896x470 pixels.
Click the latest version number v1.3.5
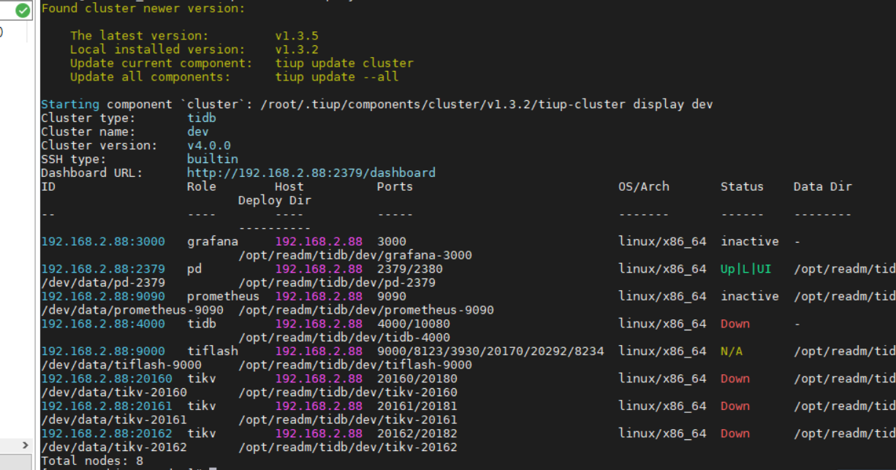[297, 36]
